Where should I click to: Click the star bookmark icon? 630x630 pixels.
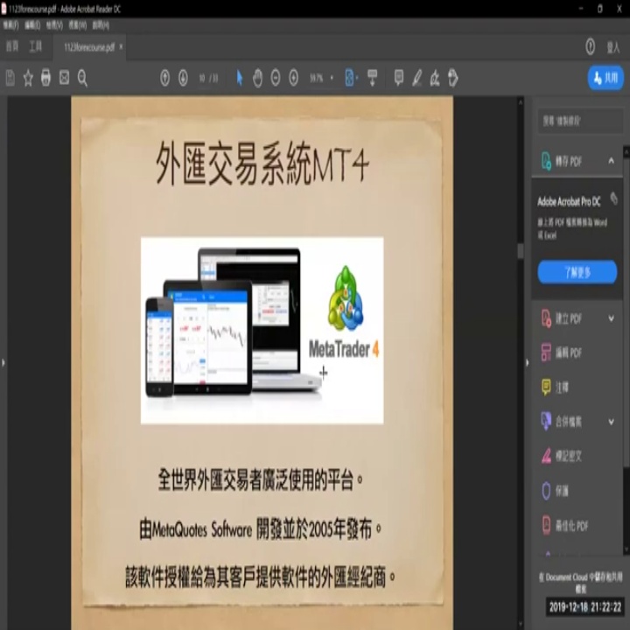(28, 78)
